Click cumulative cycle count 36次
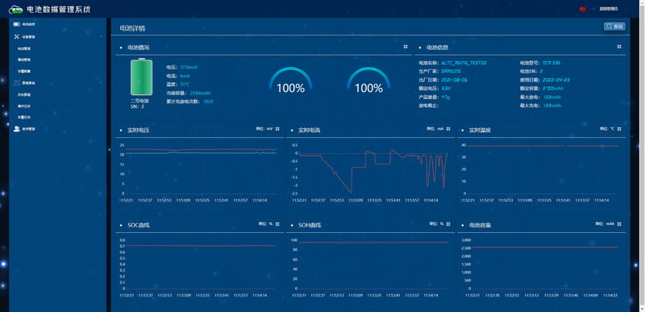The image size is (645, 312). [209, 101]
